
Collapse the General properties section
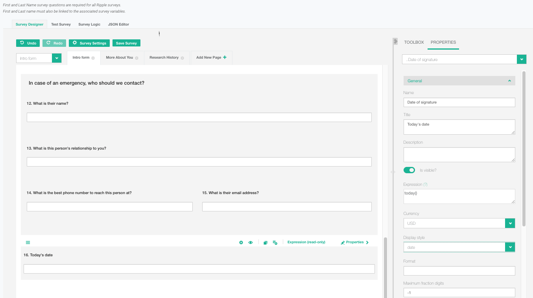(x=509, y=81)
